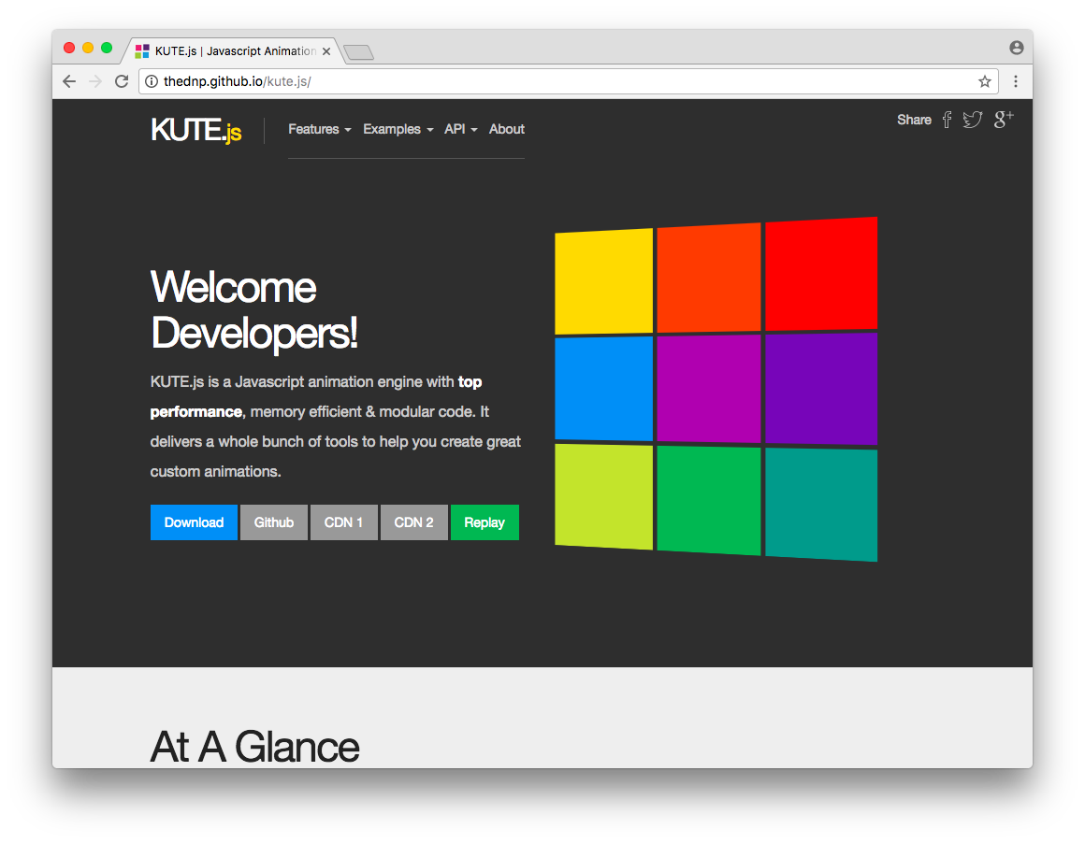1085x843 pixels.
Task: Close the KUTE.js browser tab
Action: [x=326, y=51]
